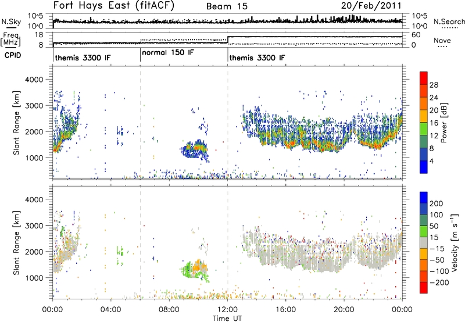Click the 09:00–10:30 echo cluster in power panel
This screenshot has height=322, width=465.
(x=195, y=149)
